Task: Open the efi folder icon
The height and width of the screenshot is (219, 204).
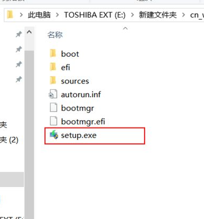Action: (x=53, y=67)
